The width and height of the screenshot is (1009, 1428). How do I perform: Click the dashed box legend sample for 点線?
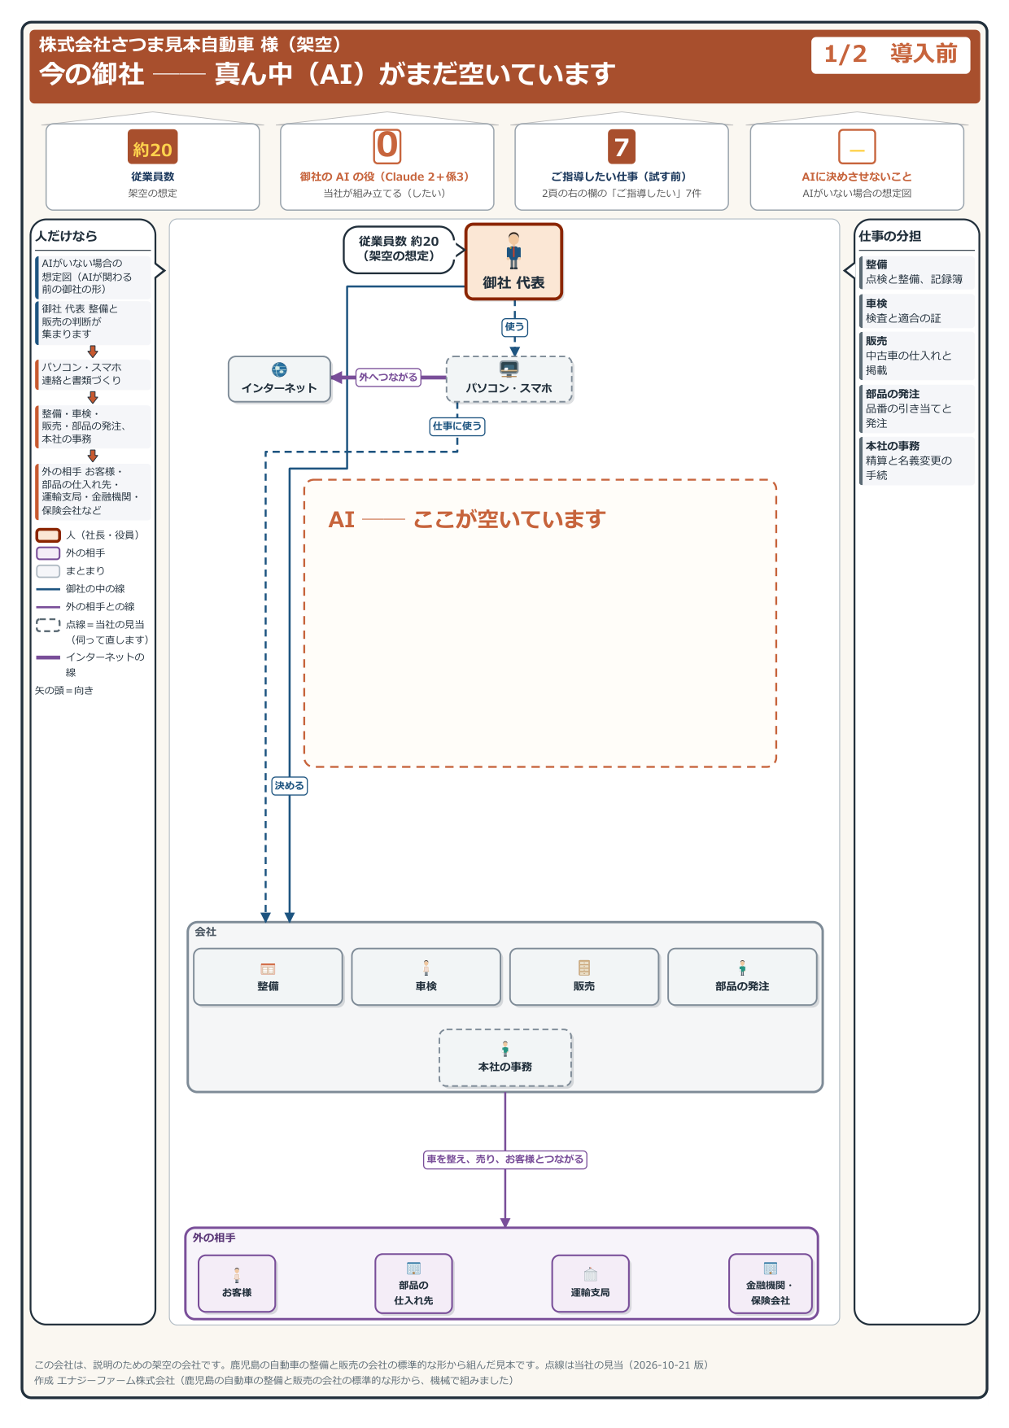click(48, 624)
